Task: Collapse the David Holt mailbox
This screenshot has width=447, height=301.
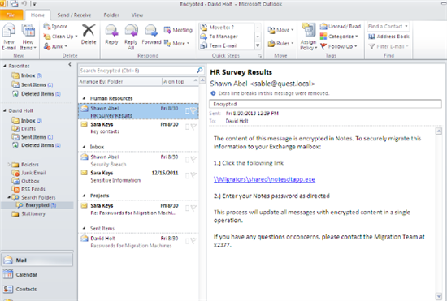Action: 5,110
